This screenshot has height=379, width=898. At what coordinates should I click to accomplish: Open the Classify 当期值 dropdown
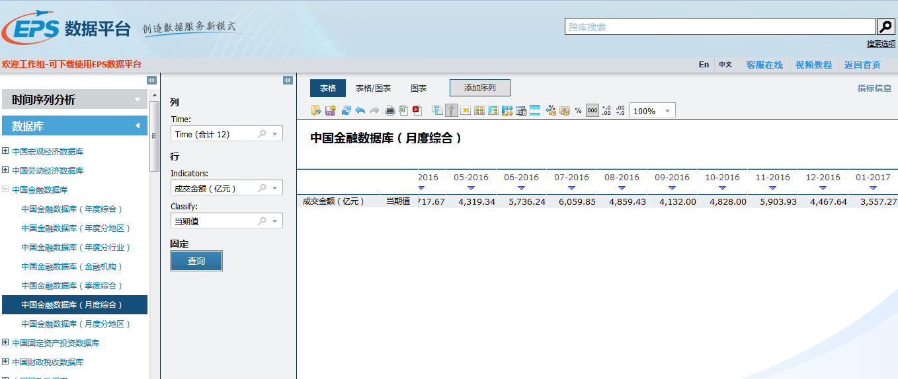click(x=227, y=221)
